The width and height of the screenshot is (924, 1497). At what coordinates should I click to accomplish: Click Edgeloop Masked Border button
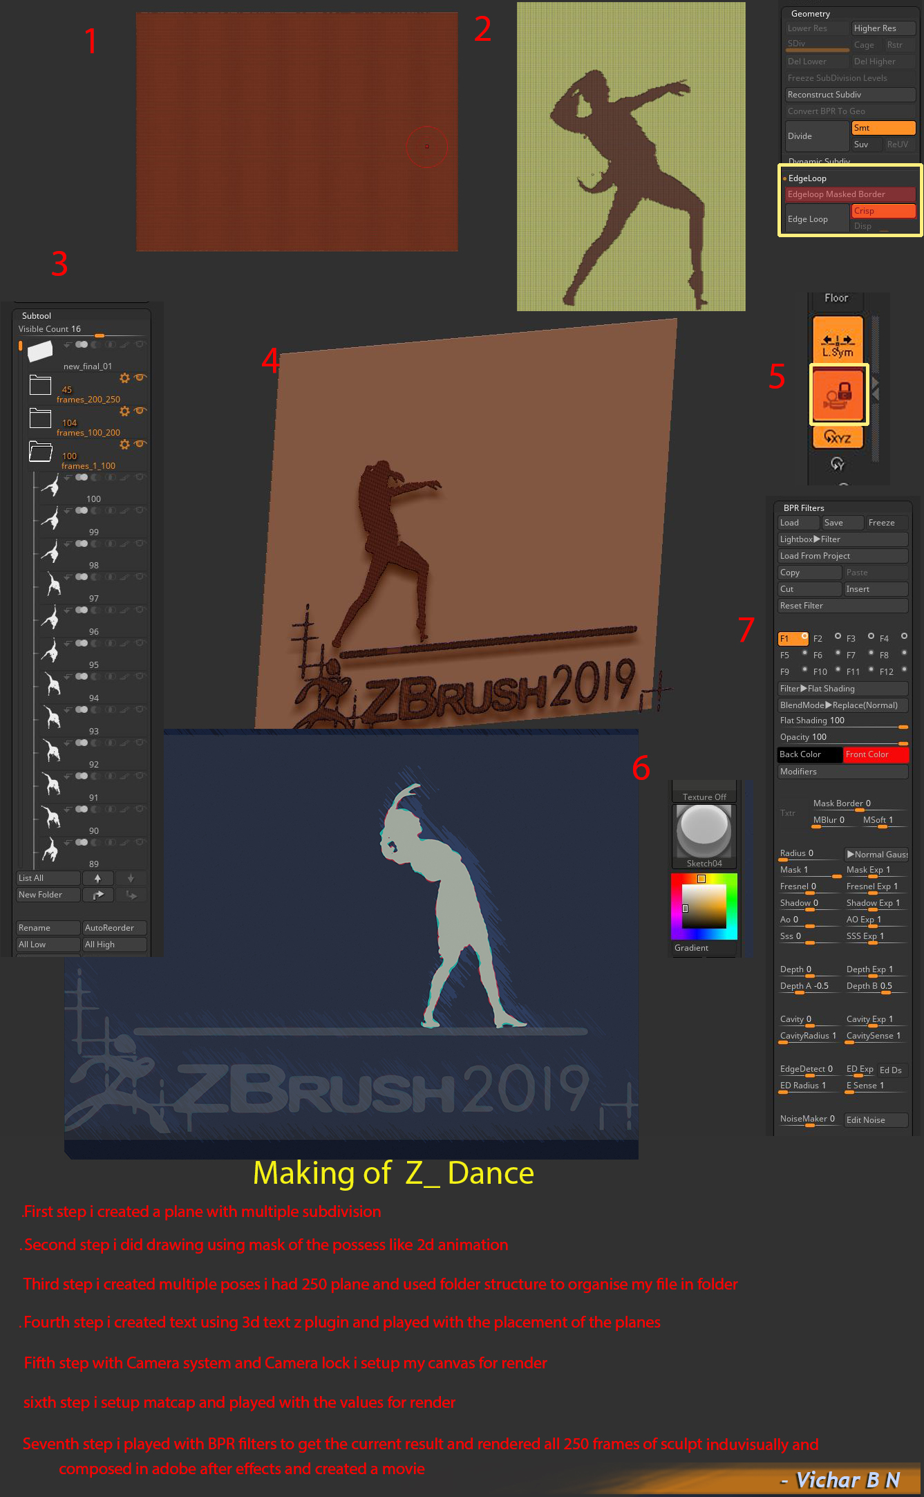[850, 194]
